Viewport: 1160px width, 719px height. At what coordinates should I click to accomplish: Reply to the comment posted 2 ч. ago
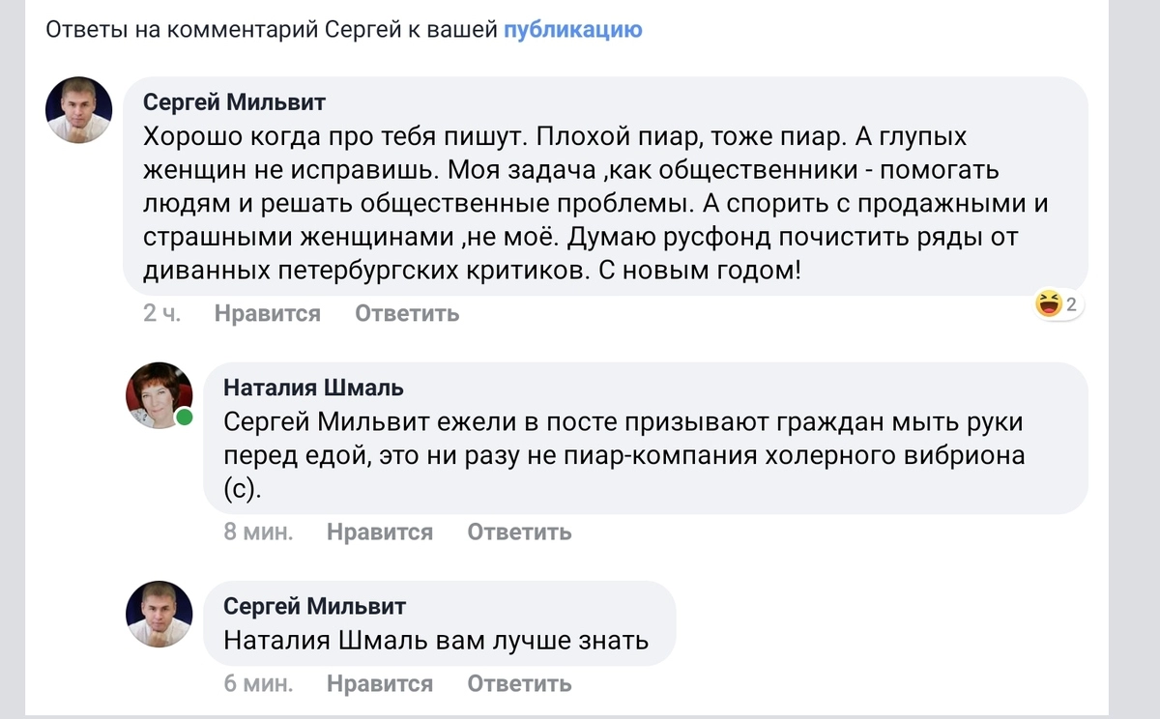pyautogui.click(x=407, y=313)
